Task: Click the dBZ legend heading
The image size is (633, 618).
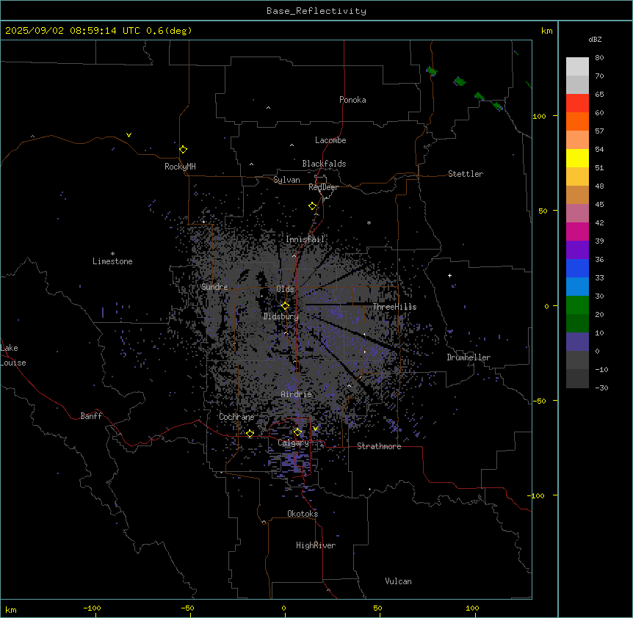Action: (x=595, y=39)
